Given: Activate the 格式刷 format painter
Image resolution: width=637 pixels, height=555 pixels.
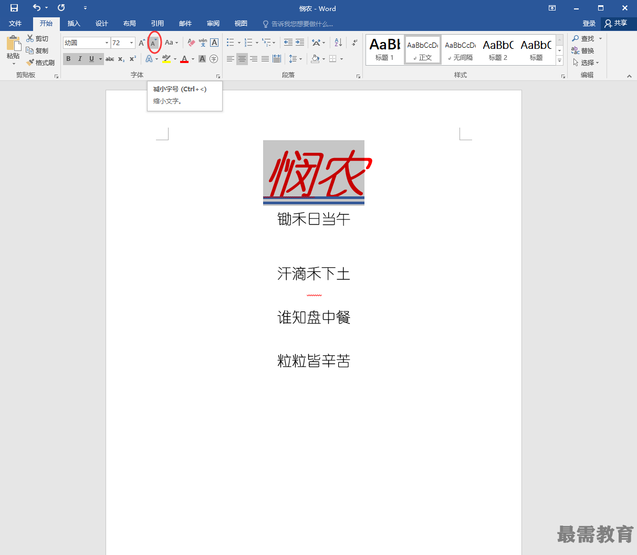Looking at the screenshot, I should point(40,62).
